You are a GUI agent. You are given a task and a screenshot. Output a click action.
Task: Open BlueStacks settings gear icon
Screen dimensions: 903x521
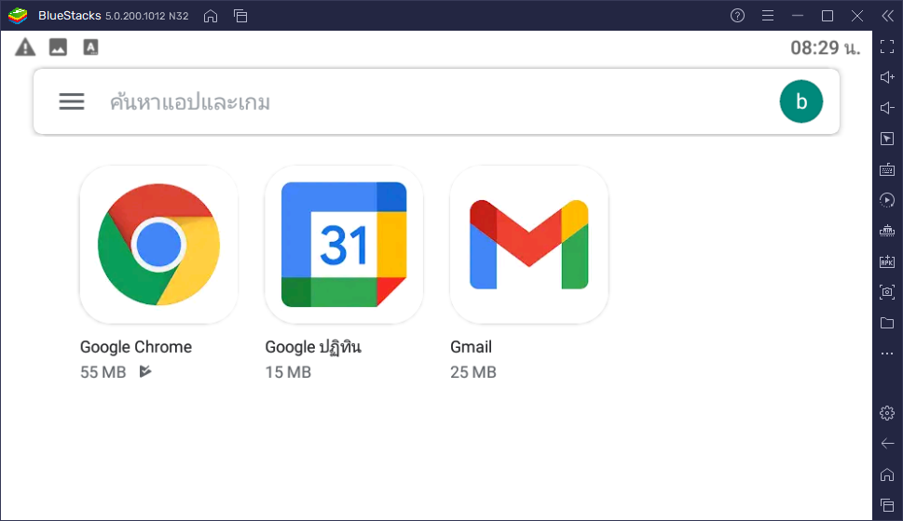[x=887, y=413]
